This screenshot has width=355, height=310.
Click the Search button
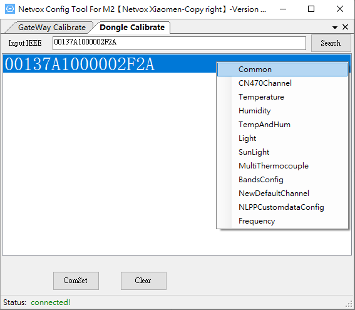click(x=331, y=43)
